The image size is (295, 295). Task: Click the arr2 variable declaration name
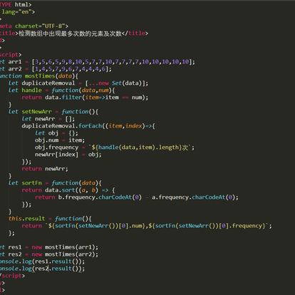pyautogui.click(x=15, y=69)
